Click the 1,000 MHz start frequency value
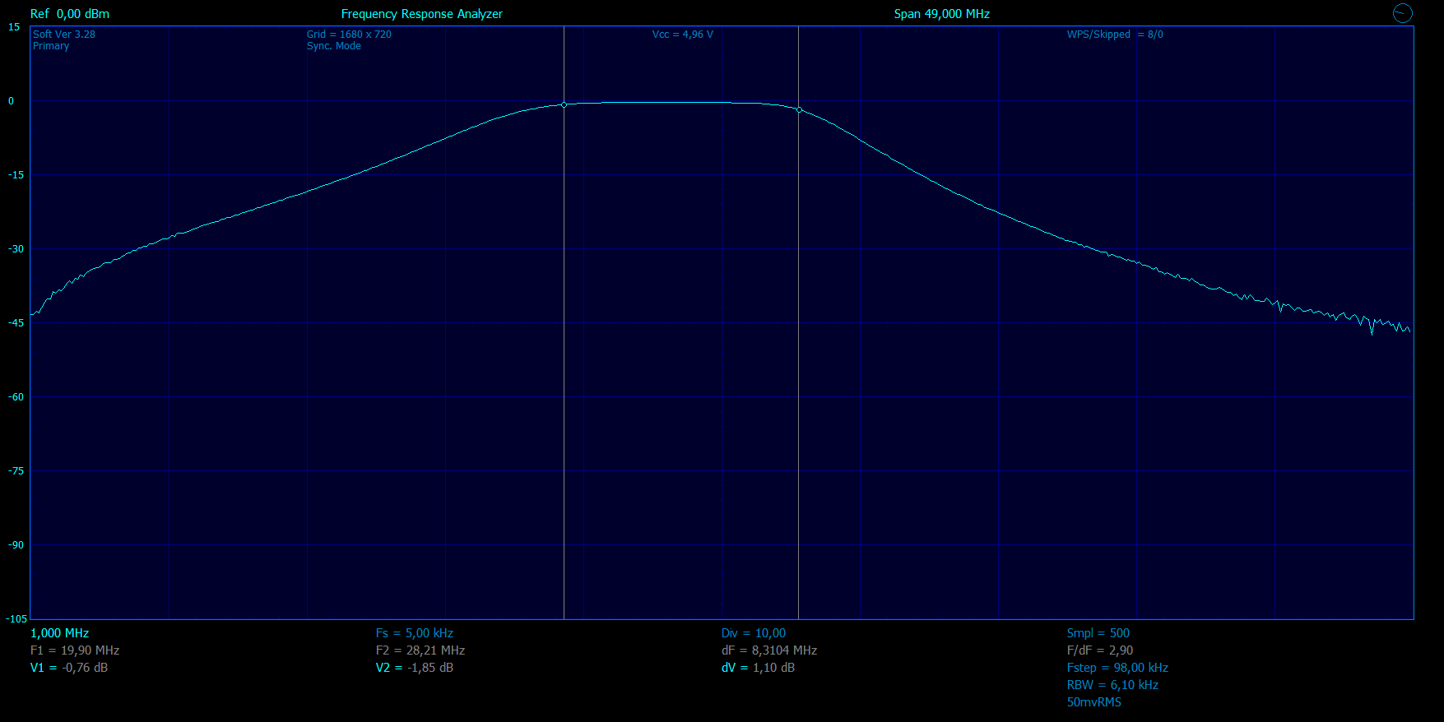1444x722 pixels. coord(59,633)
